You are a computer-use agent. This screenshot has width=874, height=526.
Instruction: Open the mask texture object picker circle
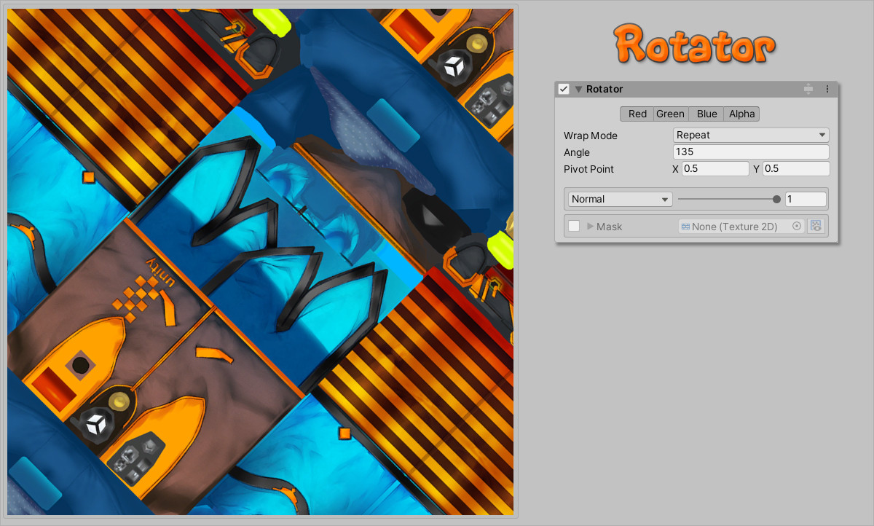click(x=797, y=227)
